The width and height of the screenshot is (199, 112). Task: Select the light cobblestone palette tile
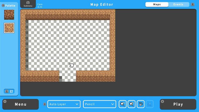(x=9, y=28)
